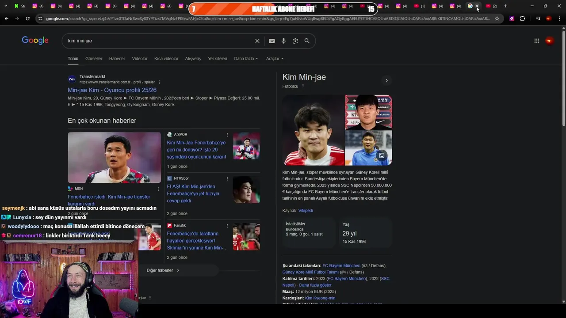566x318 pixels.
Task: Open the Vikipedi source link
Action: [x=306, y=211]
